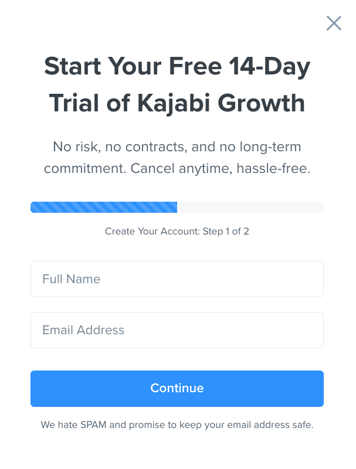Click the striped blue progress bar fill
The width and height of the screenshot is (356, 469).
click(x=104, y=208)
